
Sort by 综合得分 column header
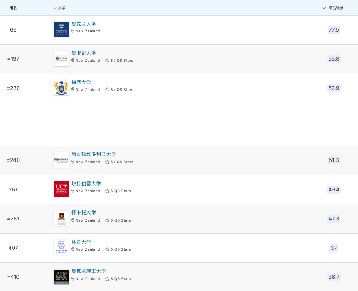pyautogui.click(x=333, y=8)
